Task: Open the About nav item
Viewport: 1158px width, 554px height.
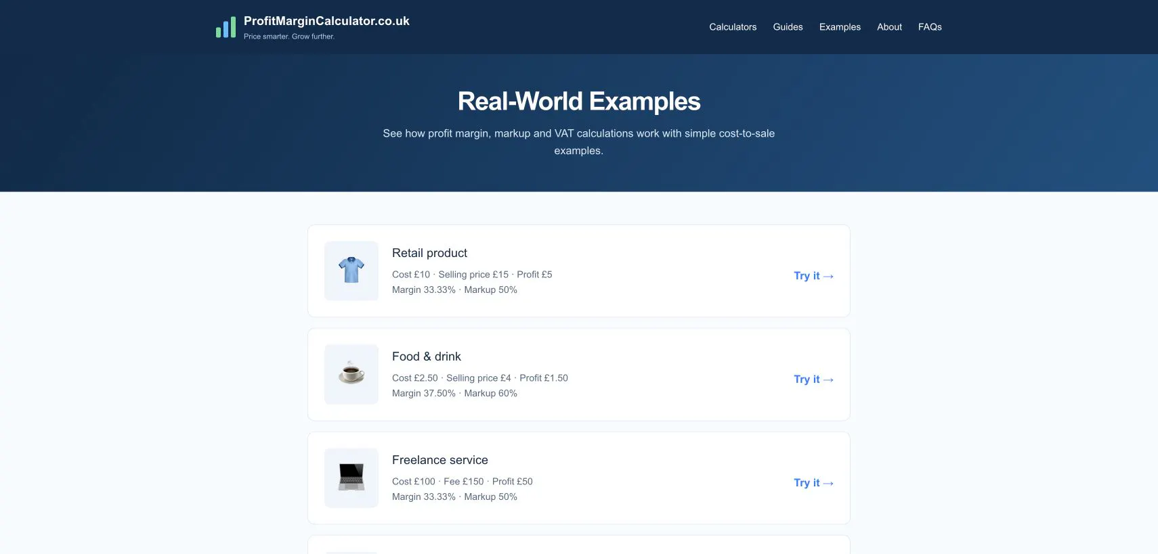Action: 889,27
